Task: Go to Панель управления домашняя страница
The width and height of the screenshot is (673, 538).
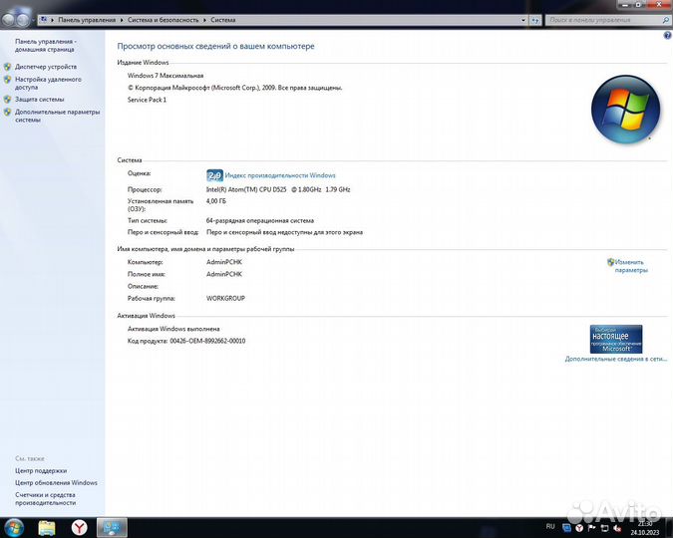Action: coord(46,46)
